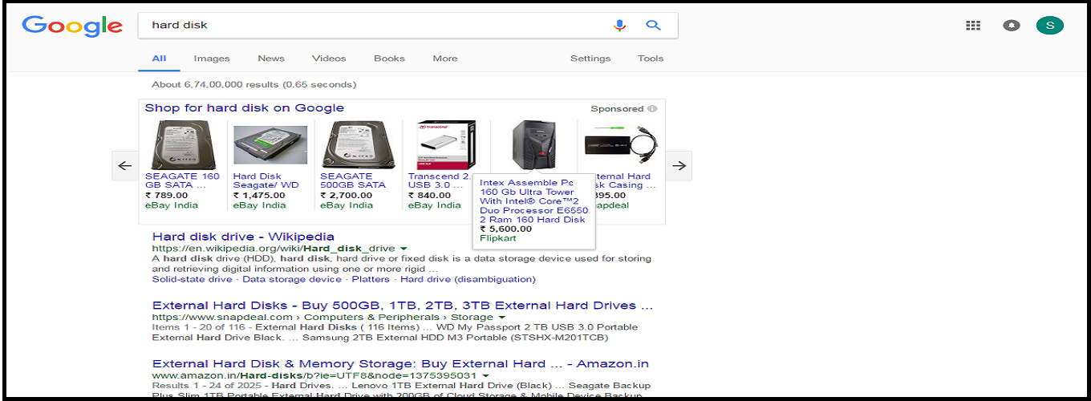Open the notifications bell icon
The image size is (1091, 401).
coord(1011,25)
